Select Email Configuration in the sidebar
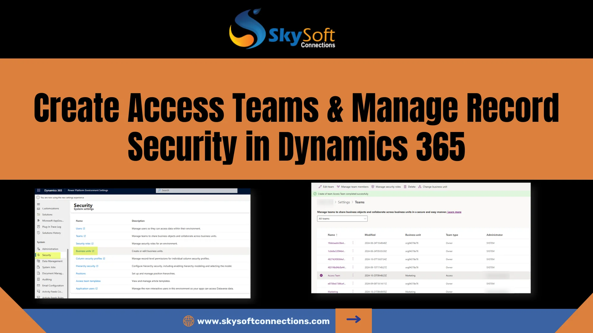Screen dimensions: 593x333 point(53,286)
